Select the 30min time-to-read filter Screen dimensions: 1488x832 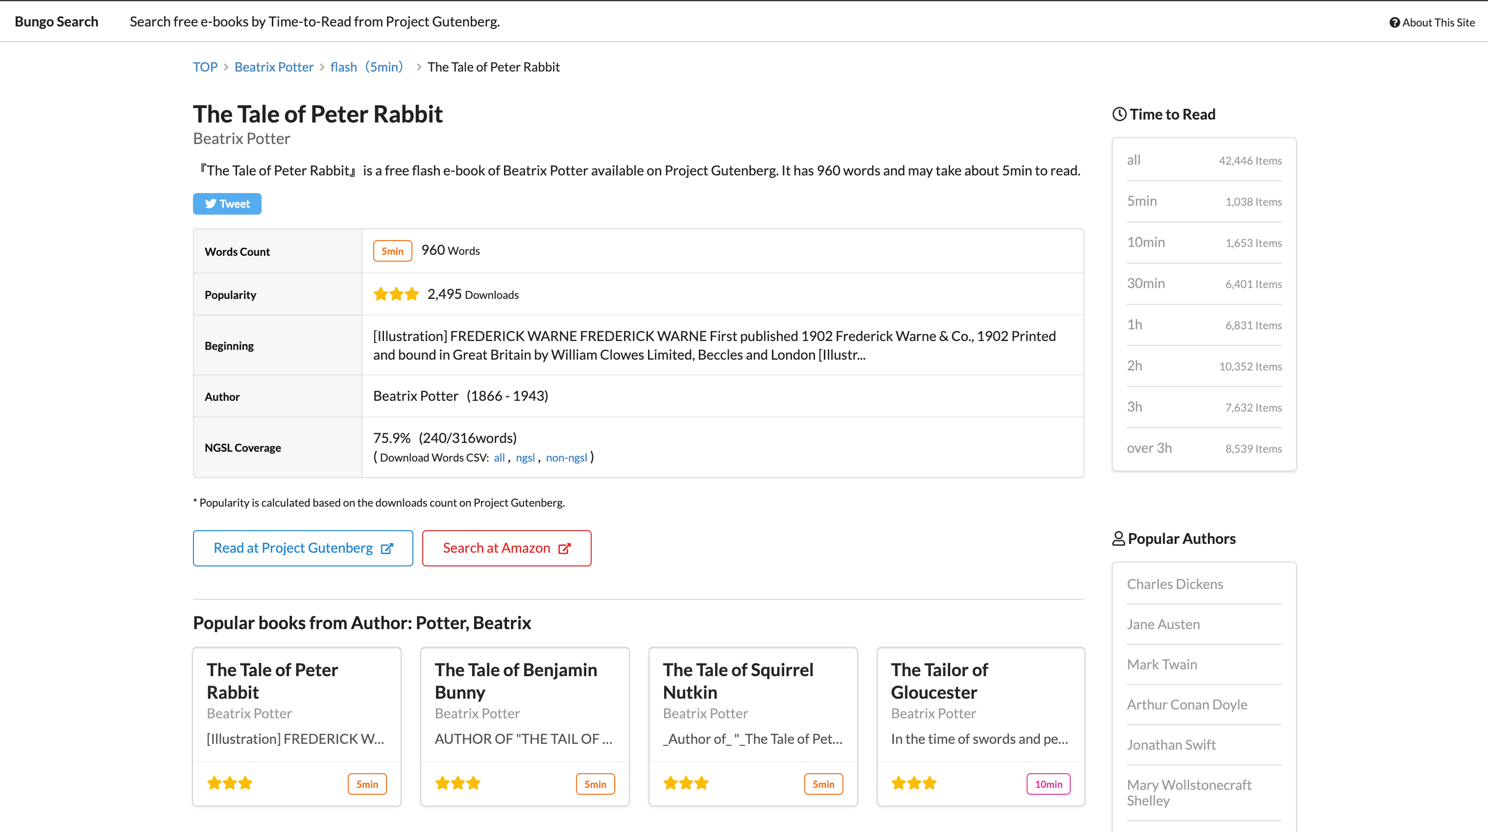click(1146, 283)
